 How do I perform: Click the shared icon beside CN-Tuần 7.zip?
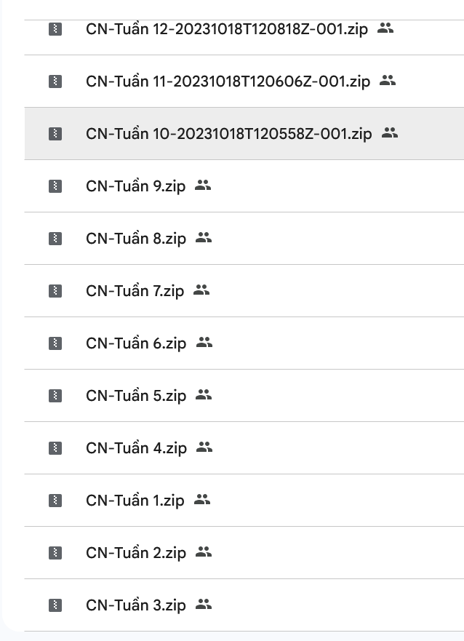point(201,290)
